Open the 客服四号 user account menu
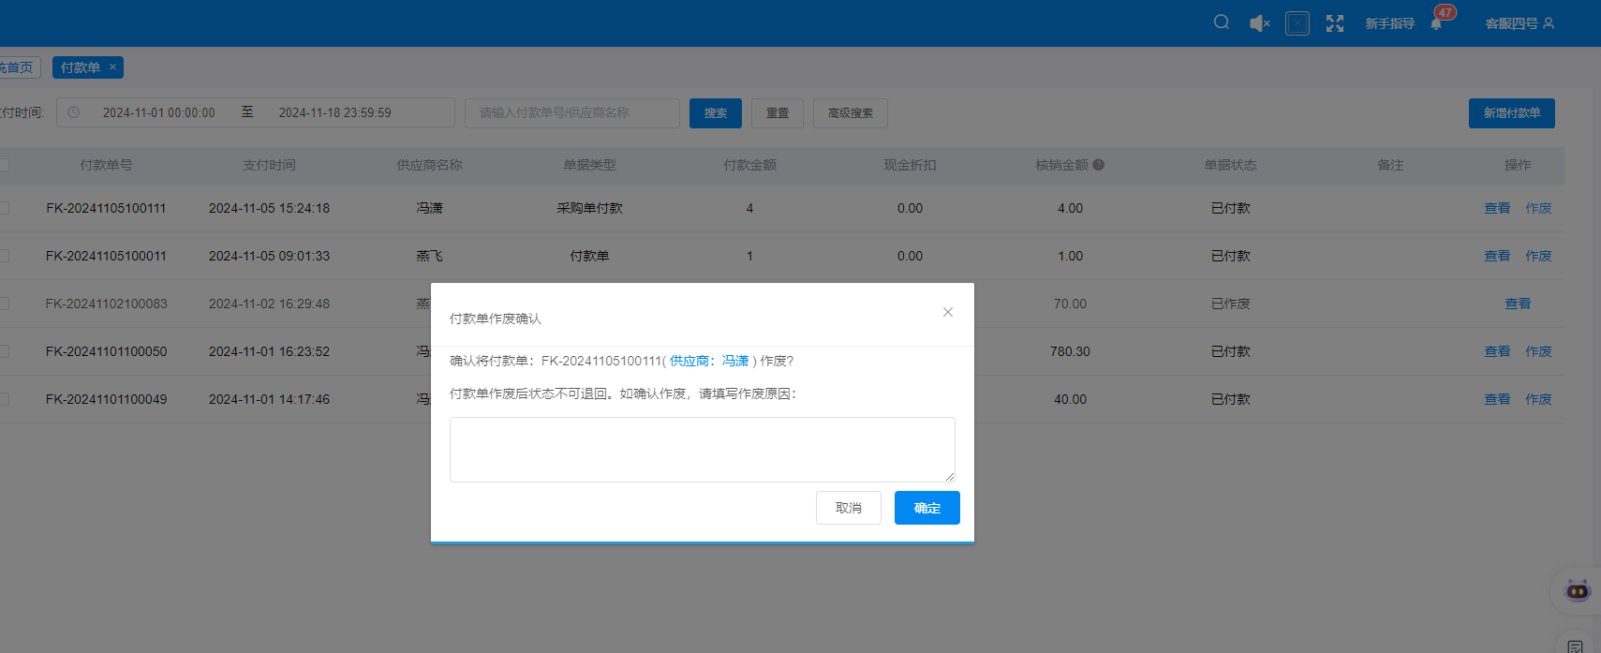Viewport: 1601px width, 653px height. point(1519,23)
